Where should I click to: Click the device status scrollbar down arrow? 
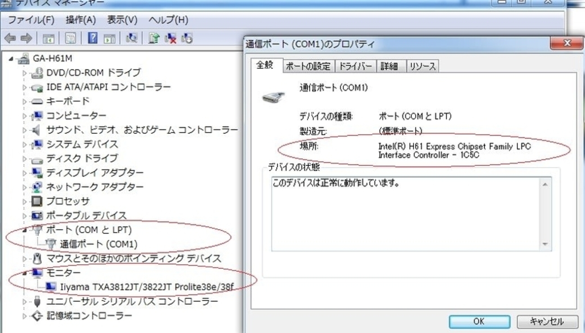(545, 244)
